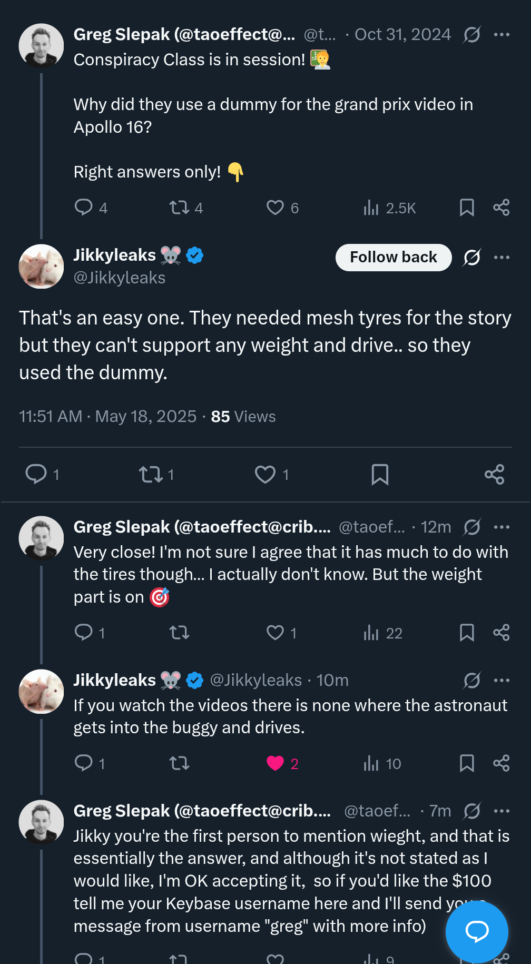
Task: Share Jikkyleaks' reply about the buggy
Action: 501,763
